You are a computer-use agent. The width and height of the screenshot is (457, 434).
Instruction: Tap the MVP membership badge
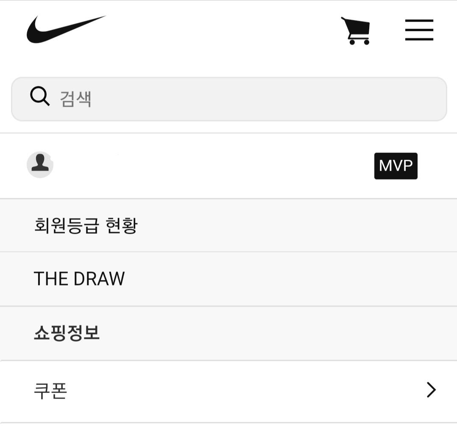396,166
